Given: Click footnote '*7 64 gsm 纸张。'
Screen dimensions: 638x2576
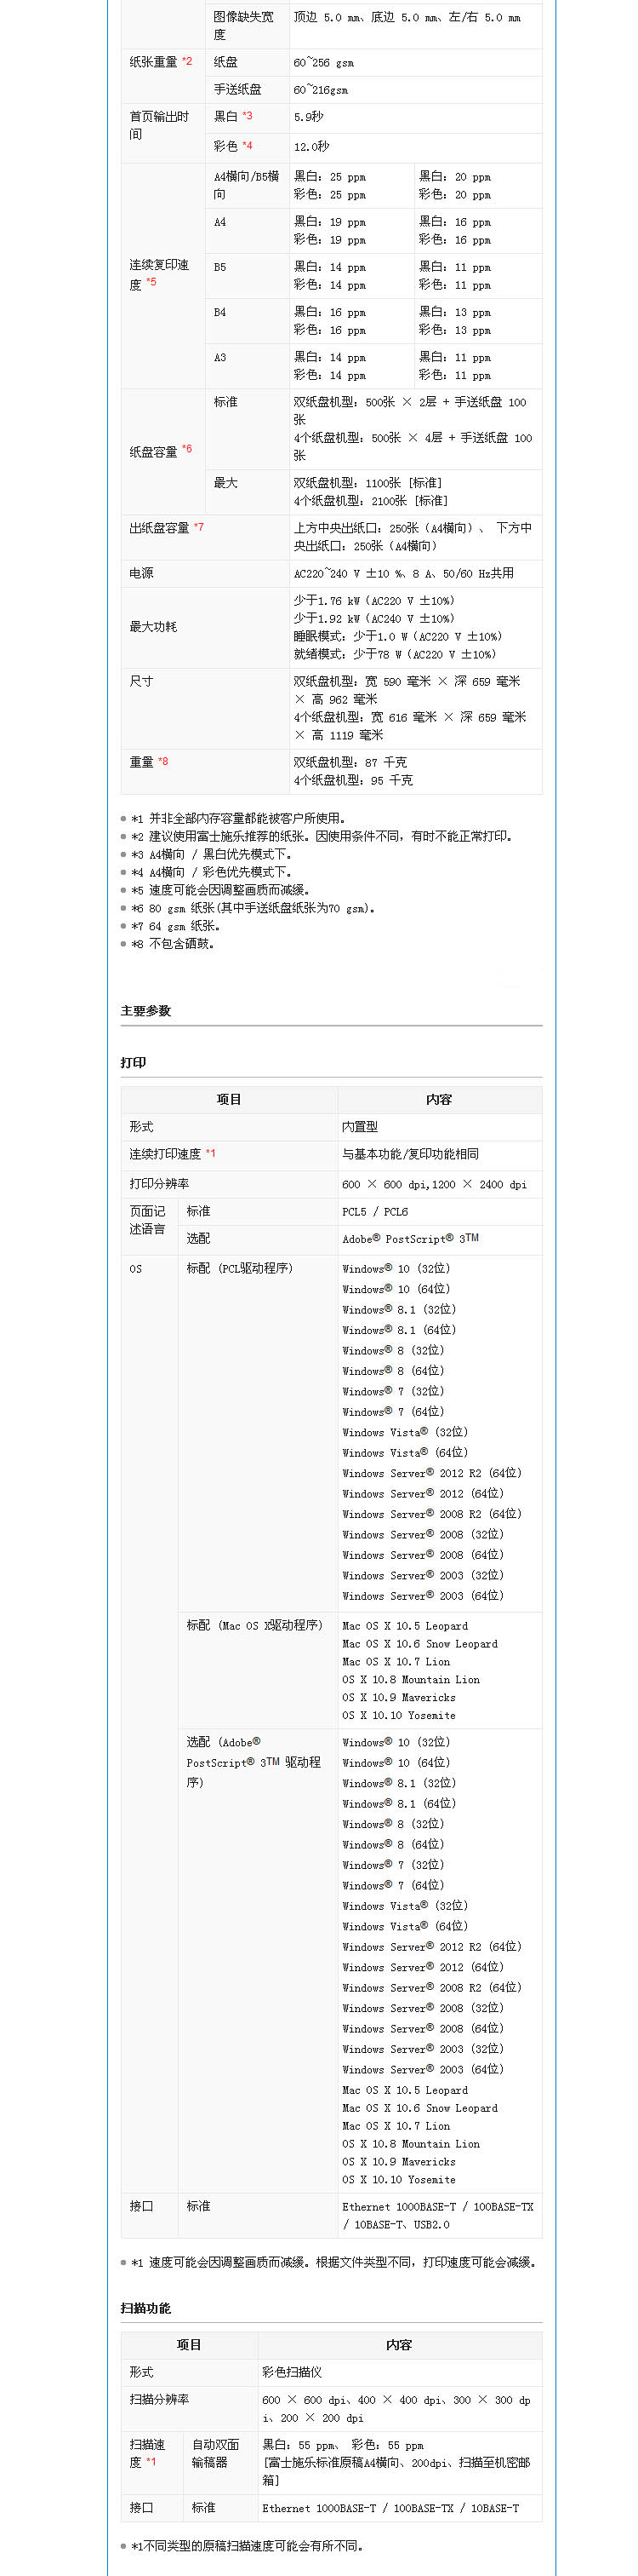Looking at the screenshot, I should 176,926.
